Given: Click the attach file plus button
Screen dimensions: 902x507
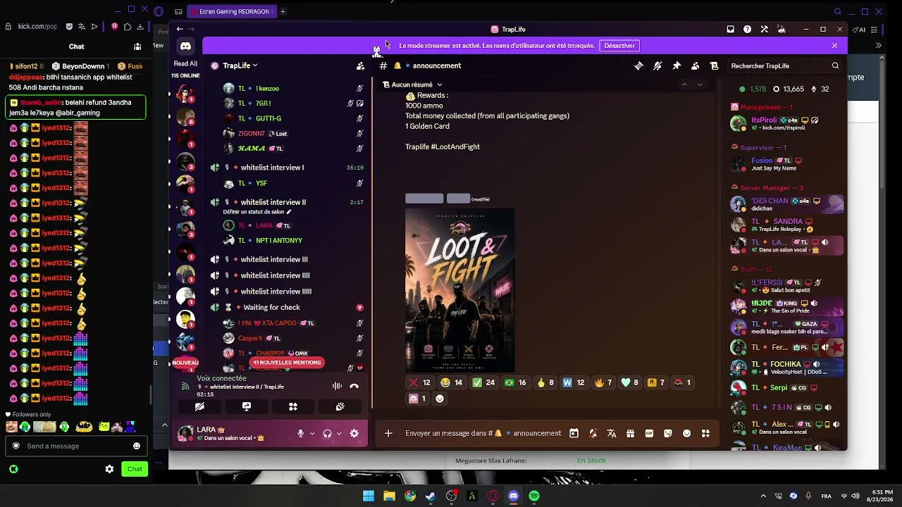Looking at the screenshot, I should [x=388, y=433].
